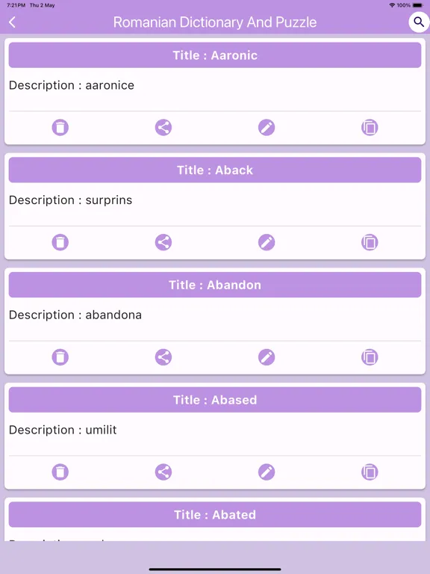
Task: Tap the Title : Abandon header bar
Action: point(215,285)
